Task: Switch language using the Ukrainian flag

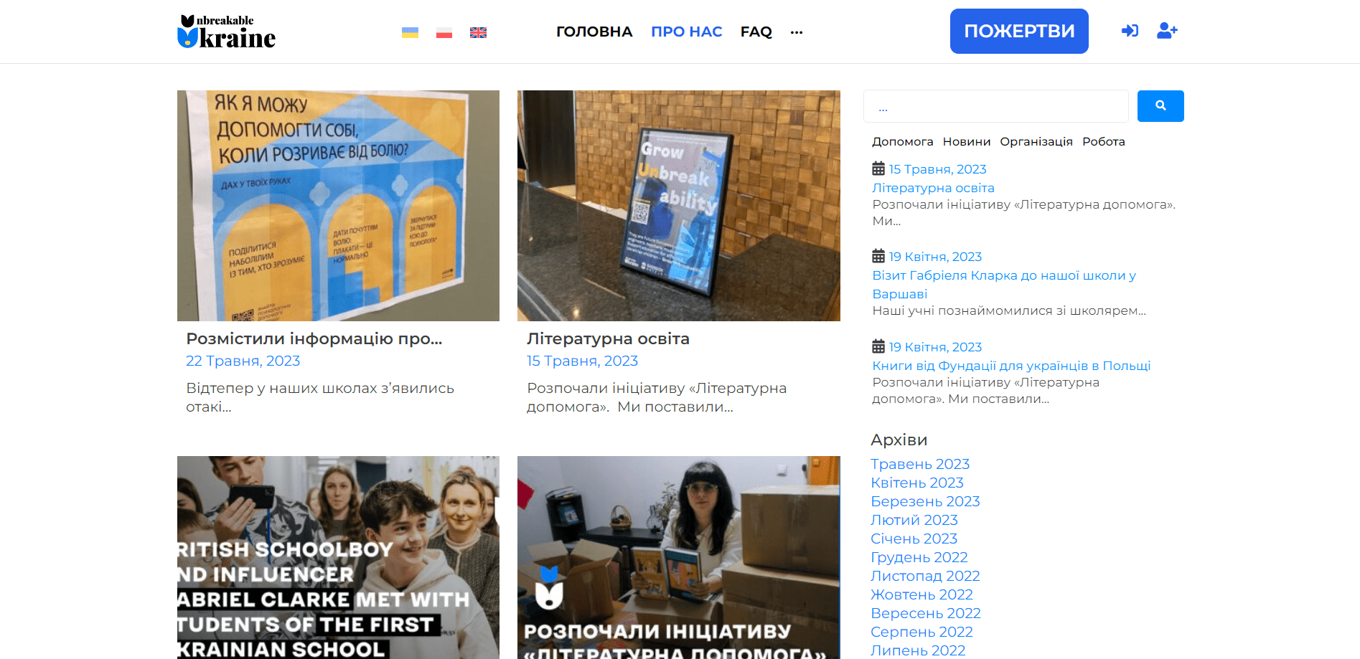Action: click(x=410, y=32)
